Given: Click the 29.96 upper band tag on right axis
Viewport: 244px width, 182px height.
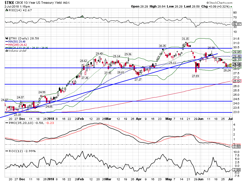Looking at the screenshot, I should (237, 52).
